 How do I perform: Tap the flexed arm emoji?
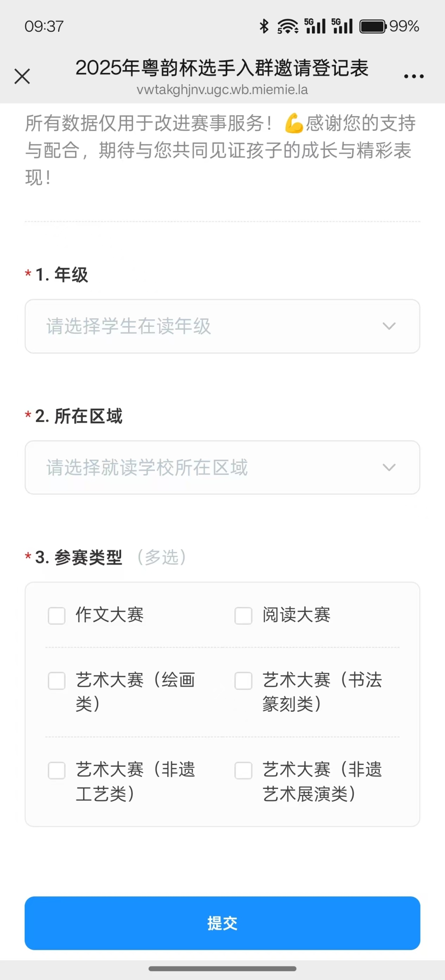pyautogui.click(x=294, y=124)
